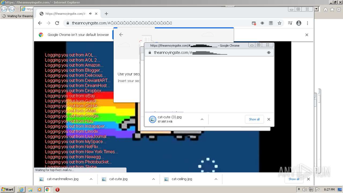Click Show all in main download bar

[x=294, y=179]
